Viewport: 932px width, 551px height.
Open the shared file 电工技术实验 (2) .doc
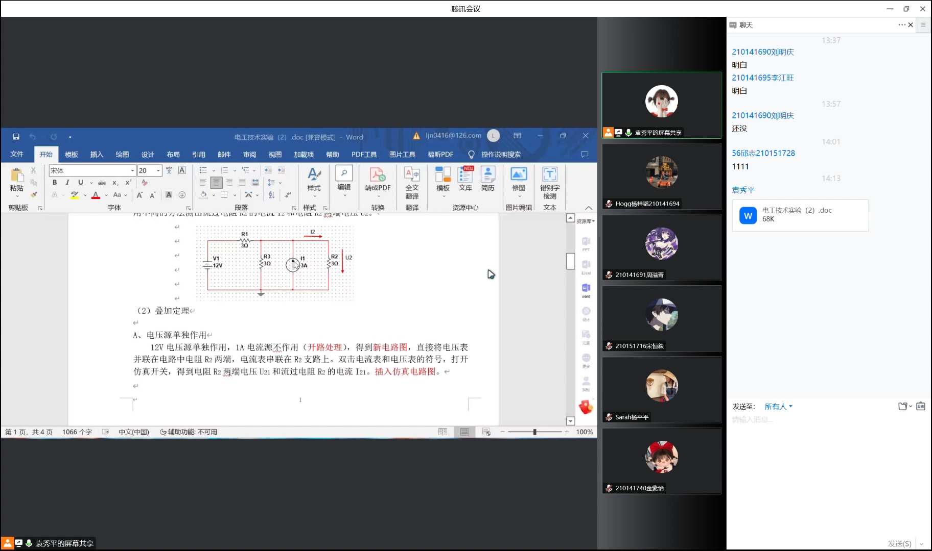[x=800, y=215]
